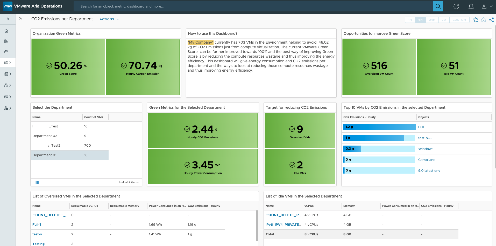Viewport: 496px width, 246px height.
Task: Click the refresh icon in header
Action: (456, 6)
